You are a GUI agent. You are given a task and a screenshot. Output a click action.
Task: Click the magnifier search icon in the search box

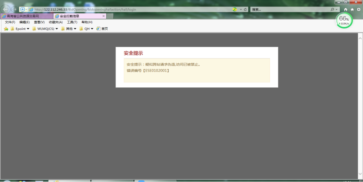[333, 9]
